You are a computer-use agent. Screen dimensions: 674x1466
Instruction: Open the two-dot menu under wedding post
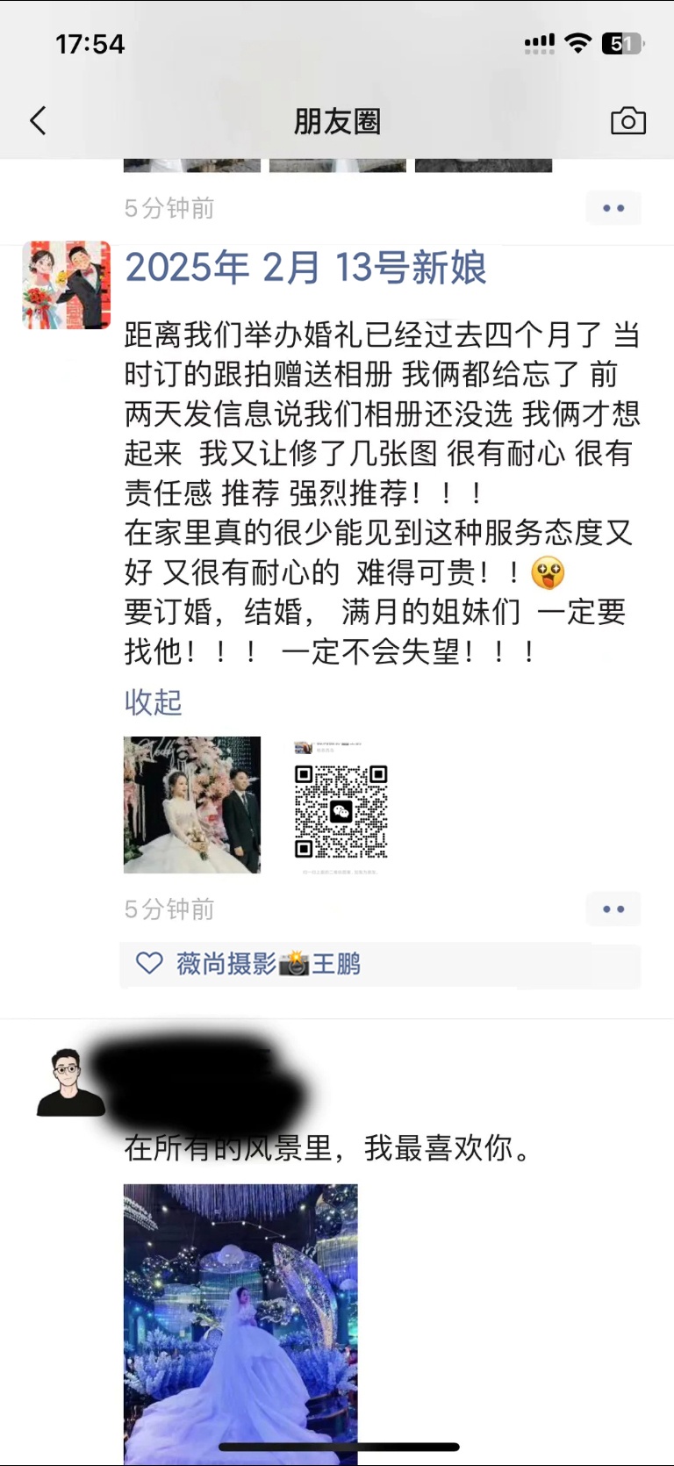pos(613,909)
